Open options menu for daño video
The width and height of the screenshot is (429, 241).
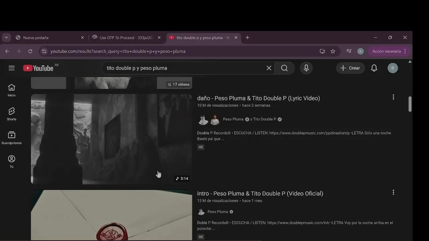coord(393,97)
